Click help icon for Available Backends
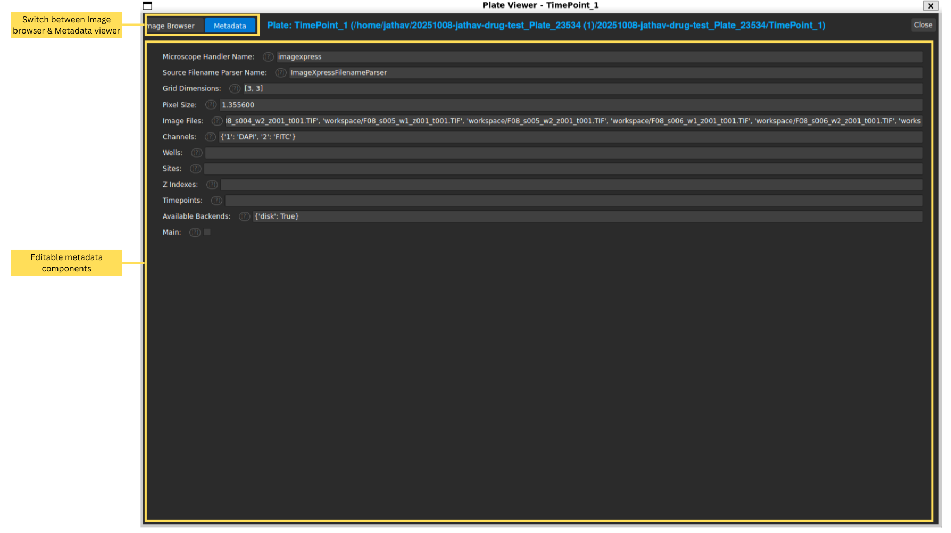The width and height of the screenshot is (951, 533). click(244, 216)
